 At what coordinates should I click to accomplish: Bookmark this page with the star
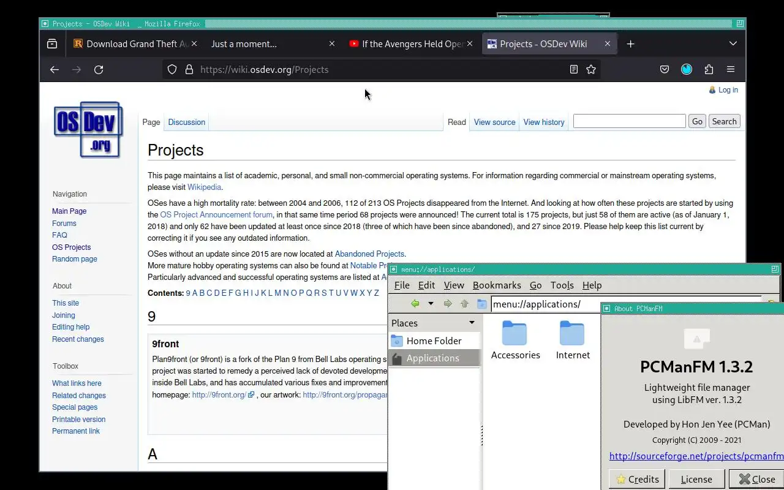click(591, 70)
